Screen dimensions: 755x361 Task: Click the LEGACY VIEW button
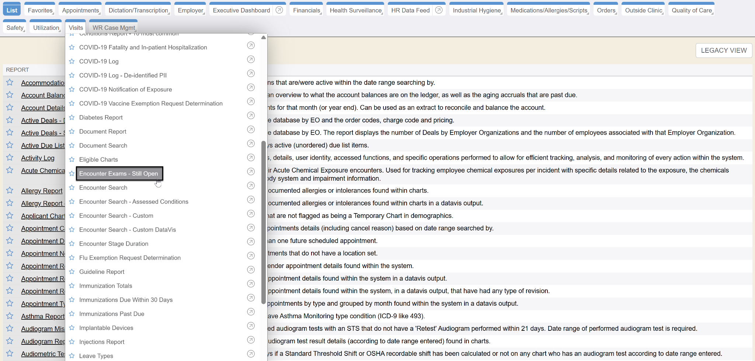click(724, 51)
